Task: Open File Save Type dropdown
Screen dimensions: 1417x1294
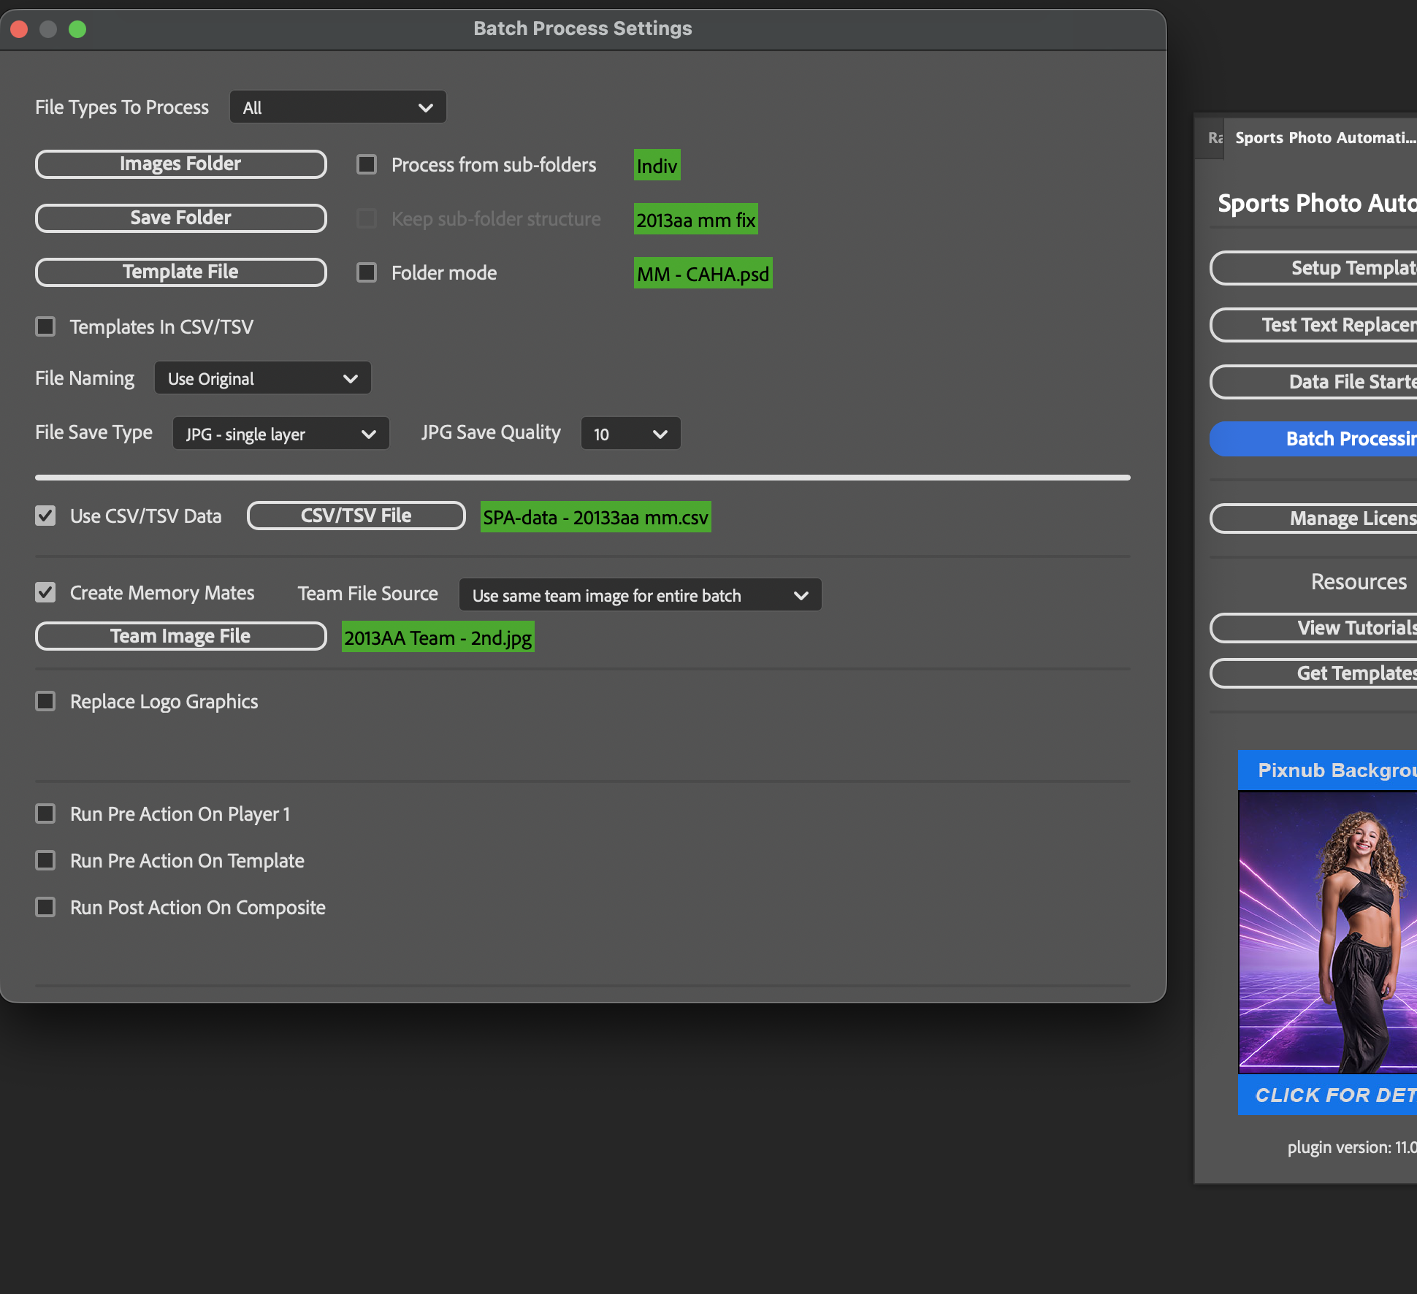Action: click(280, 434)
